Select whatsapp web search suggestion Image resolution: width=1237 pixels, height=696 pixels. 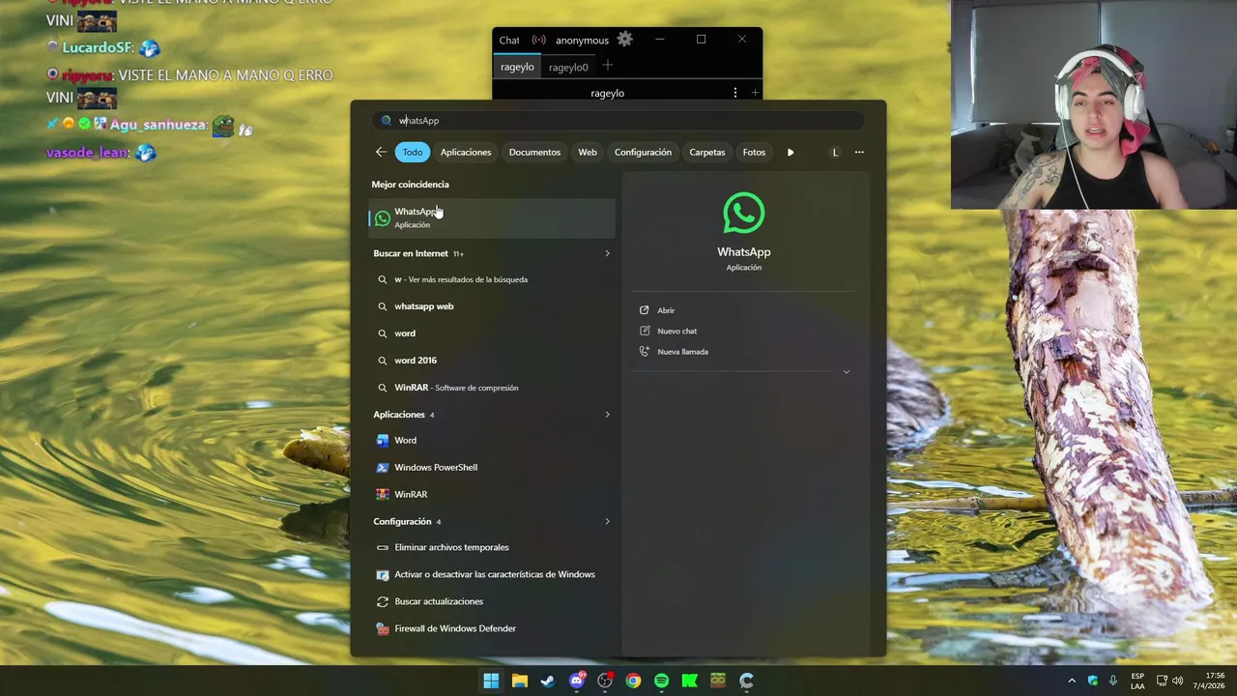pyautogui.click(x=492, y=306)
